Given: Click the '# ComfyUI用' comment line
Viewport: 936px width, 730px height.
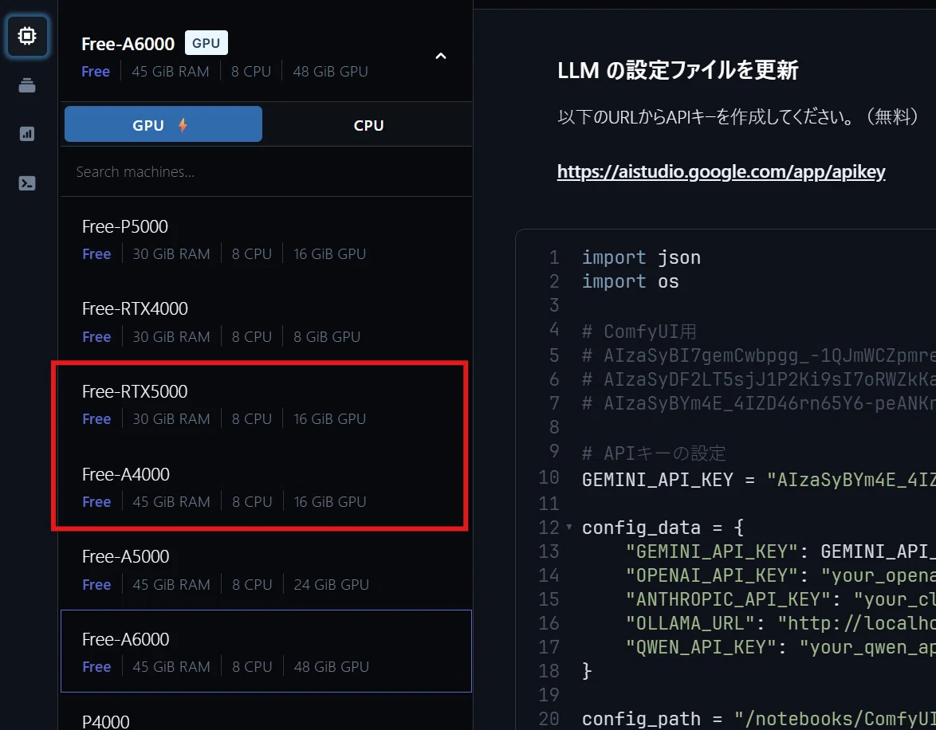Looking at the screenshot, I should click(639, 331).
